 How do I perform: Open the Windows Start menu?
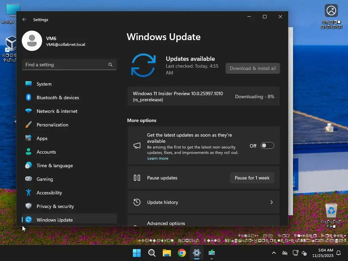tap(137, 253)
